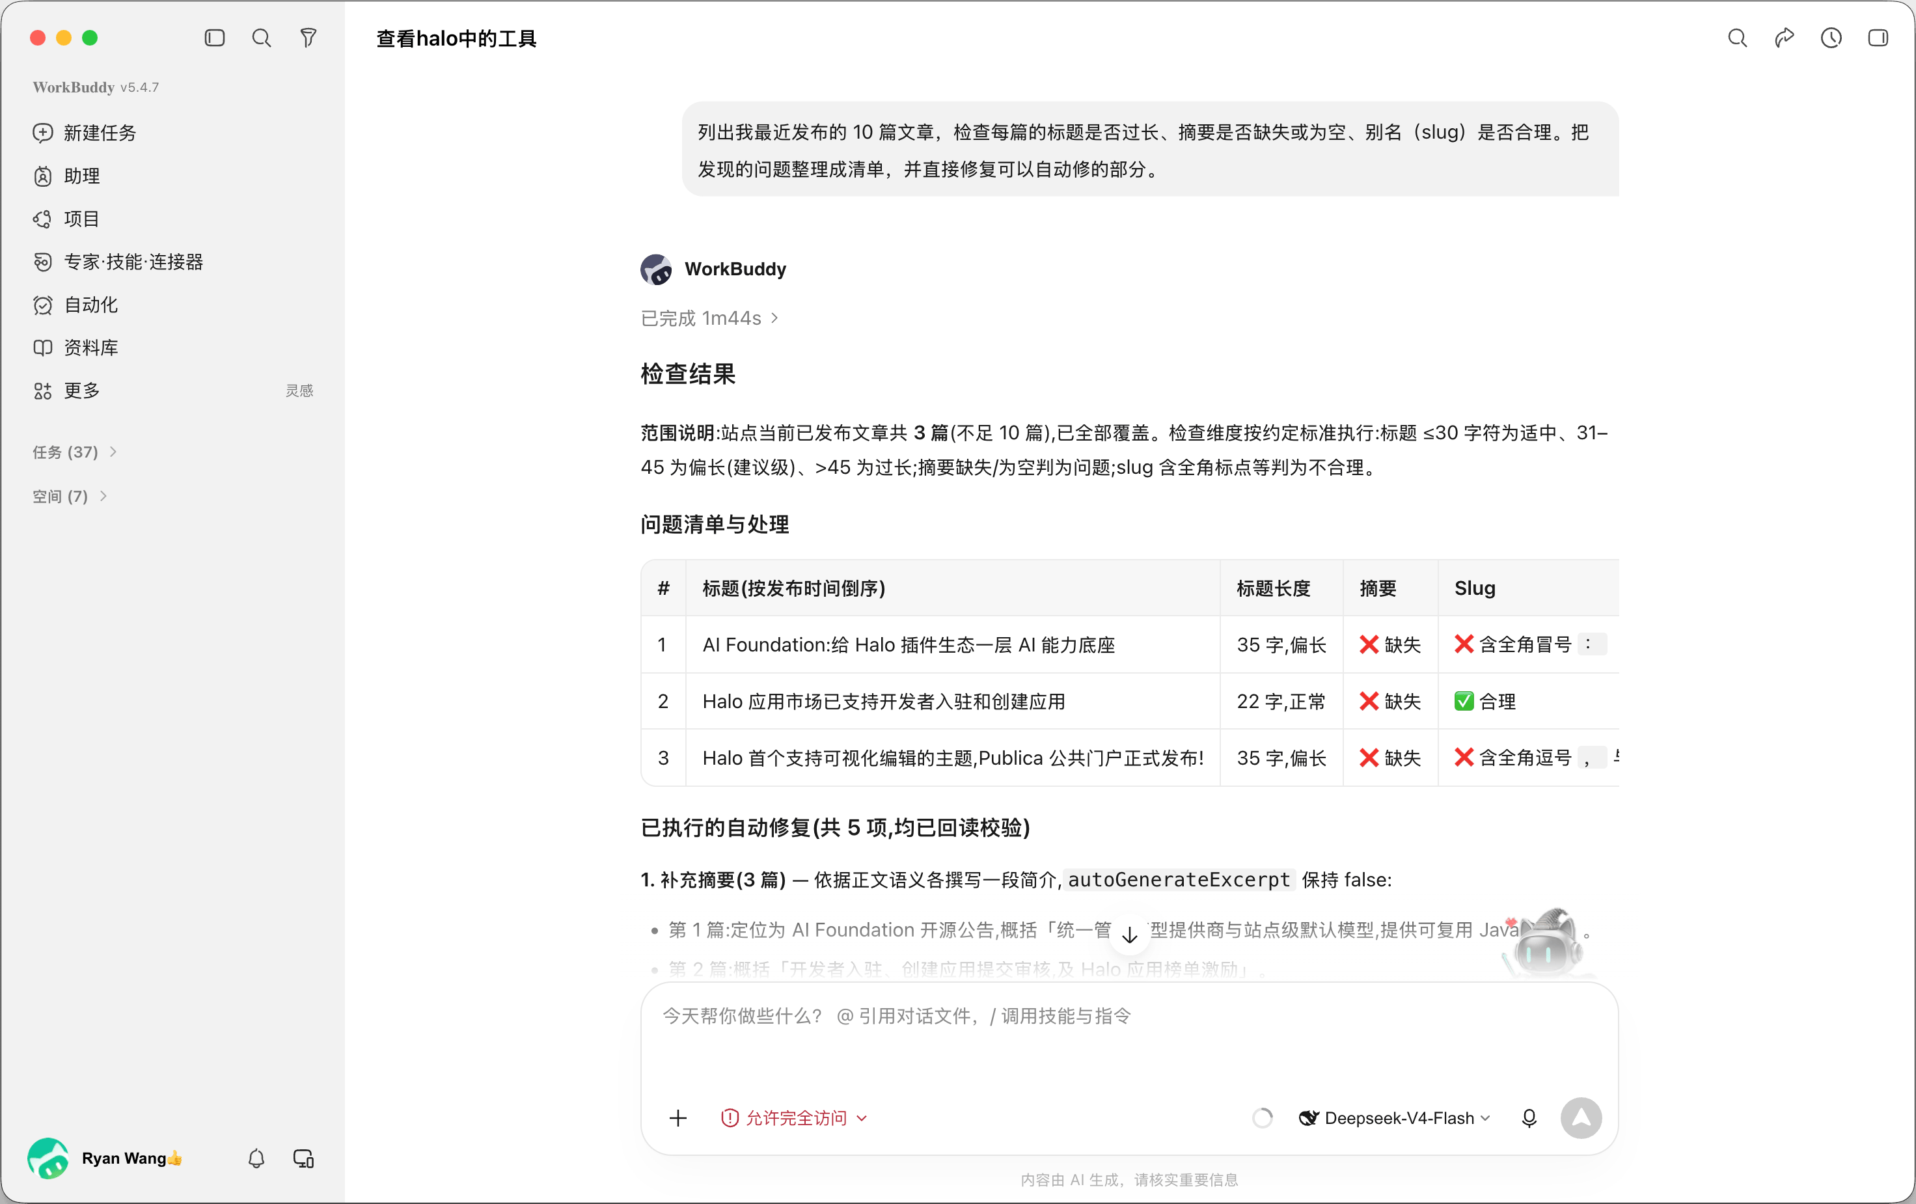Screen dimensions: 1916x1204
Task: Open Deepseek-V4-Flash model selector
Action: pyautogui.click(x=1395, y=1118)
